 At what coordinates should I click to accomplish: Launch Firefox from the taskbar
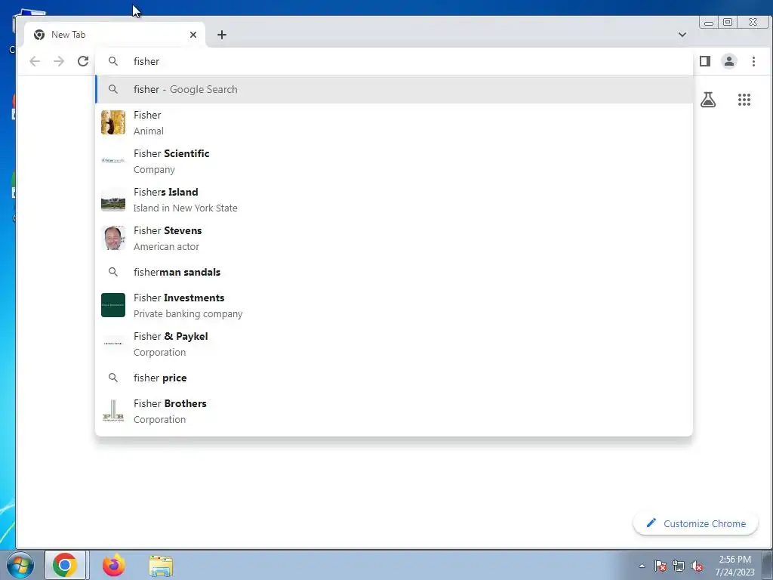[x=113, y=565]
